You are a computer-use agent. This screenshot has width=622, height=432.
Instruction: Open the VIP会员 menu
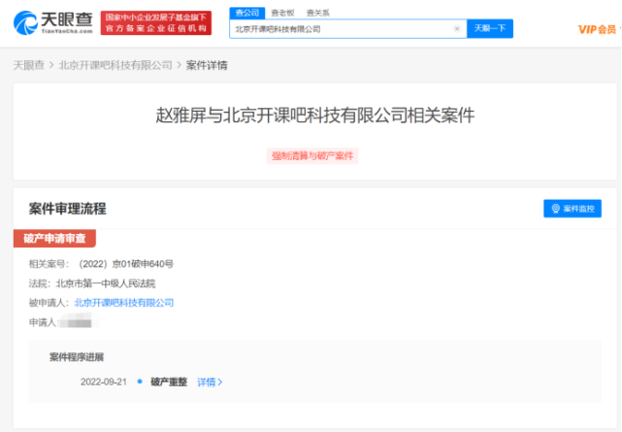point(598,29)
